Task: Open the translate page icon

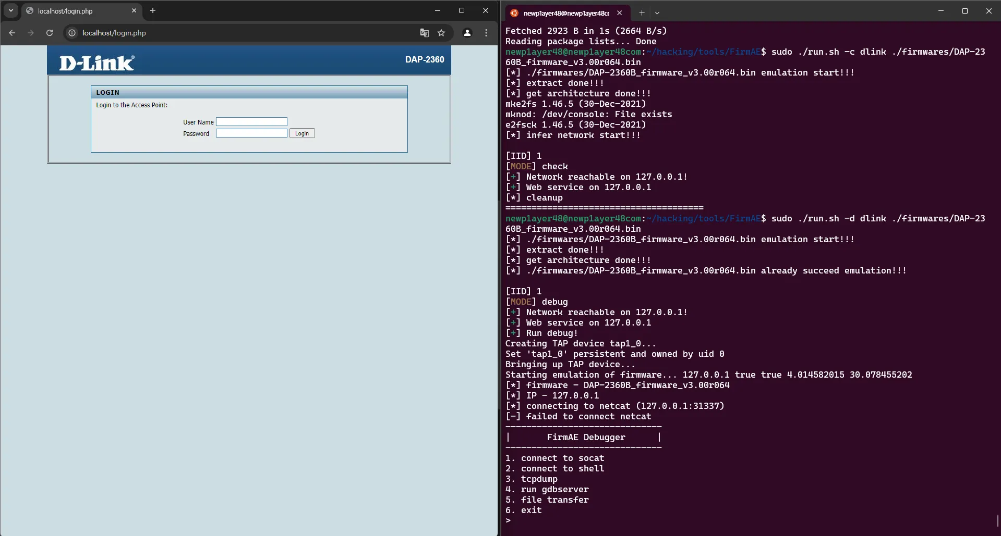Action: point(425,33)
